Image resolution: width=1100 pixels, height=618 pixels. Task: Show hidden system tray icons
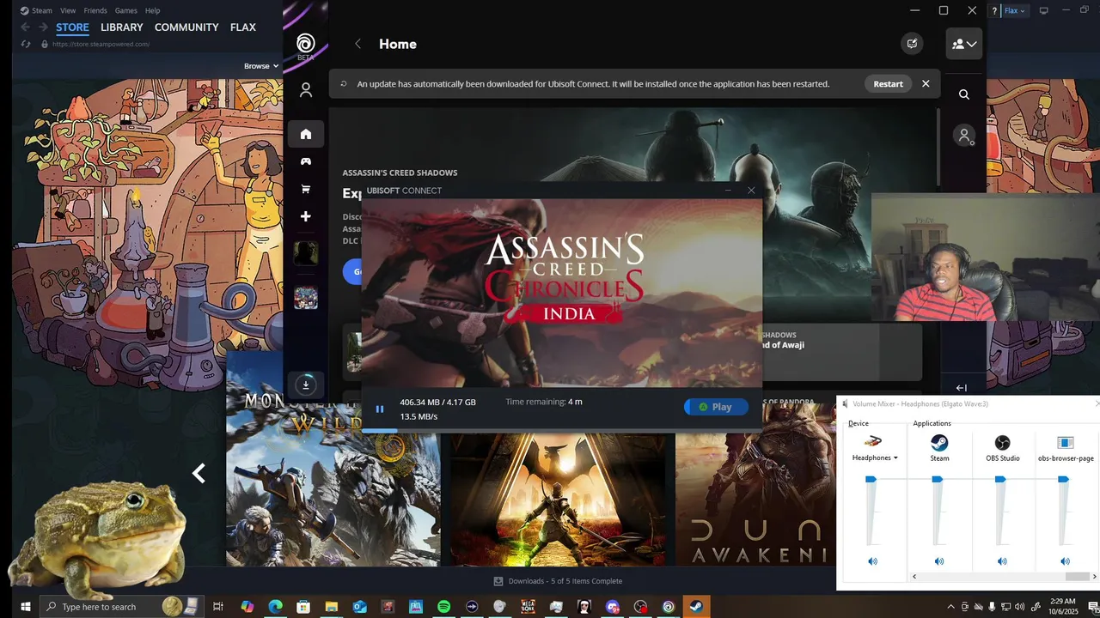950,607
